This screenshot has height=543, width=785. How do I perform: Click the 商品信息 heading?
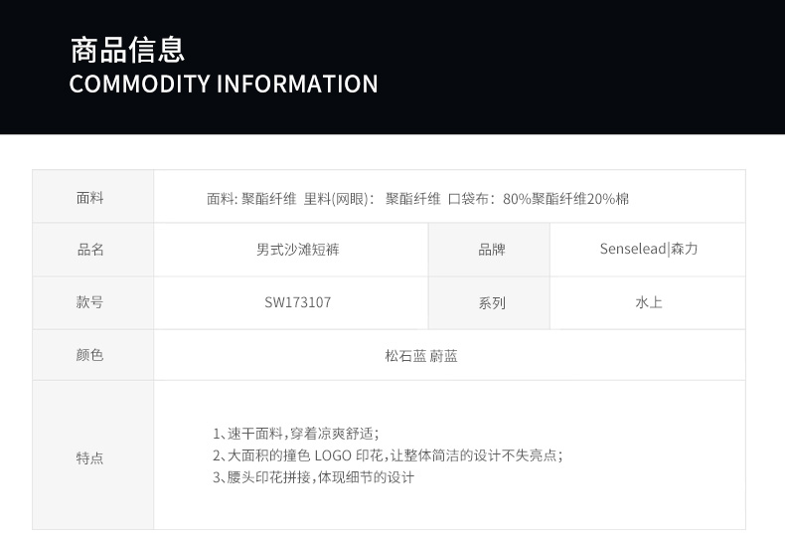point(127,49)
